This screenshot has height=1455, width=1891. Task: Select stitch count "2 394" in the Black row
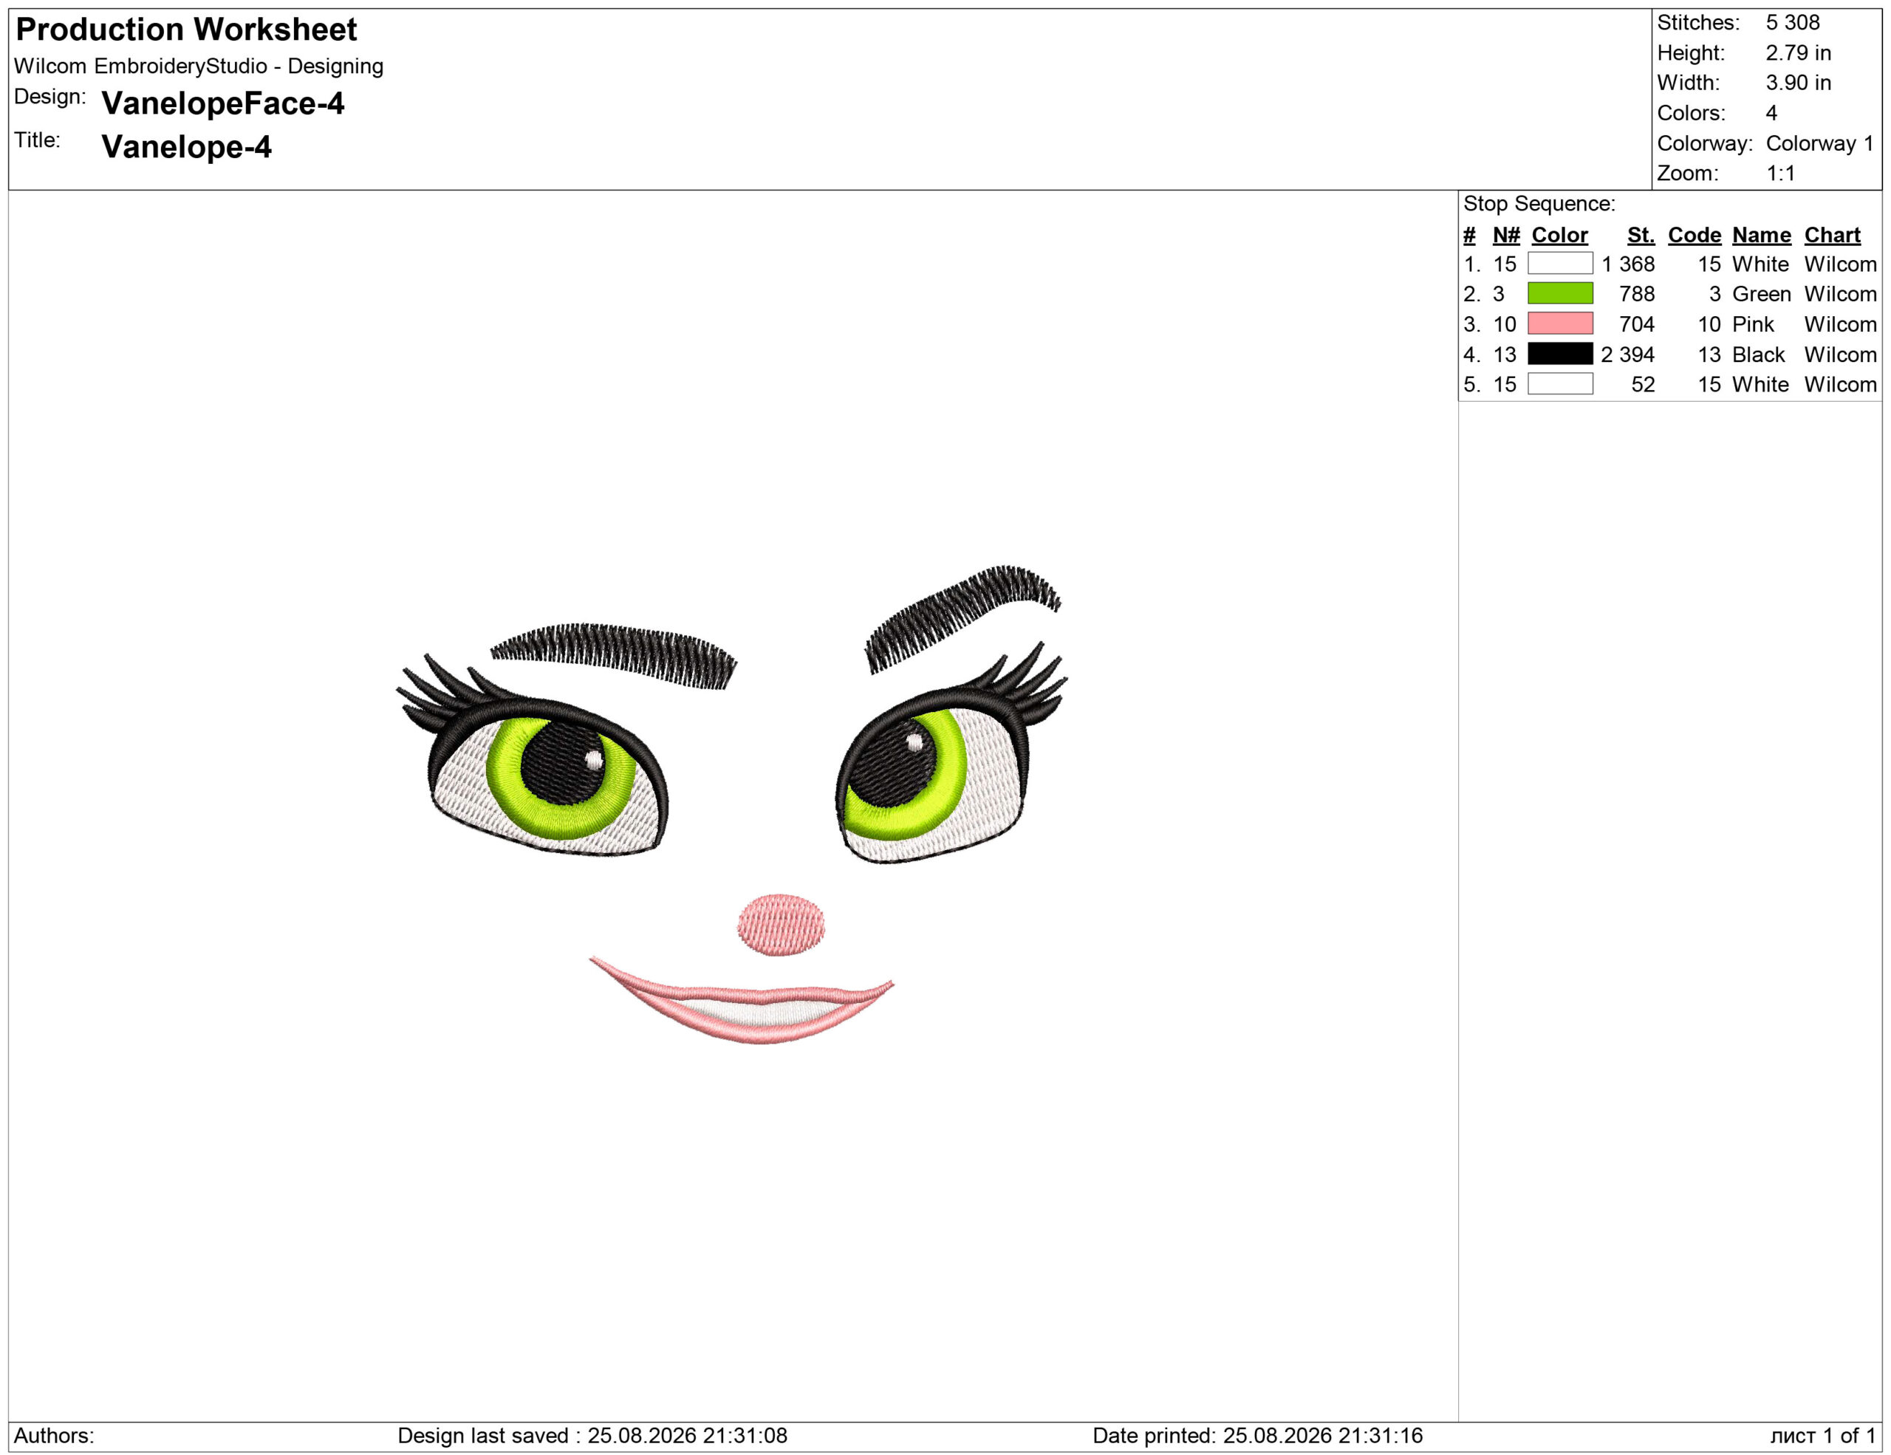tap(1628, 355)
